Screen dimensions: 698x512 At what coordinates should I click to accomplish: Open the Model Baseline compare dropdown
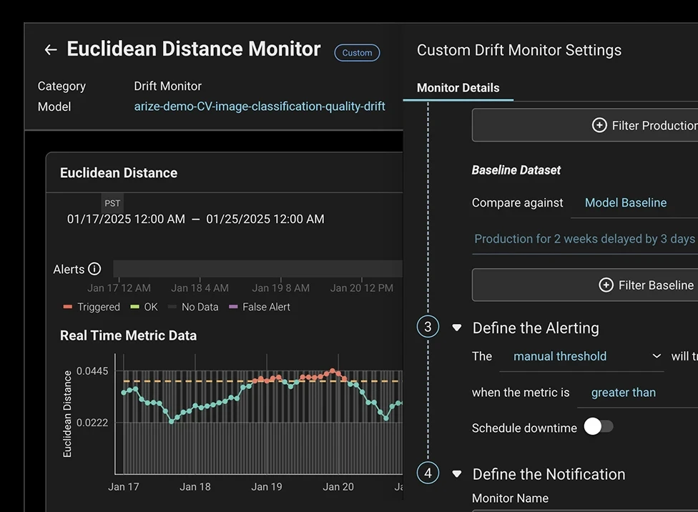click(x=634, y=203)
